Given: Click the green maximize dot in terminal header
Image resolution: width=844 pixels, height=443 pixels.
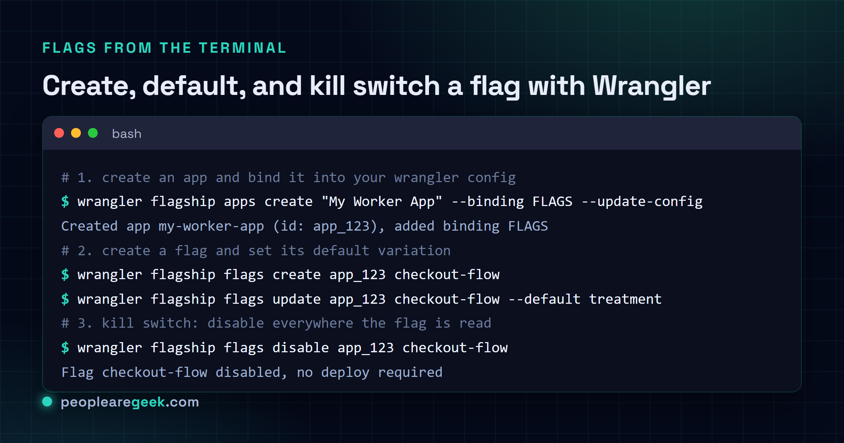Looking at the screenshot, I should tap(93, 133).
